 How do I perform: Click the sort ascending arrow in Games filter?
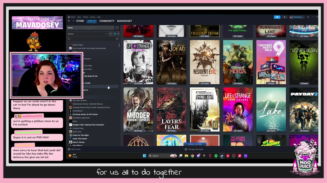point(111,34)
